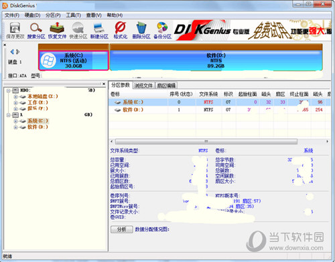Viewport: 335px width, 262px height.
Task: Expand the 工作(E:) tree node
Action: tap(15, 103)
